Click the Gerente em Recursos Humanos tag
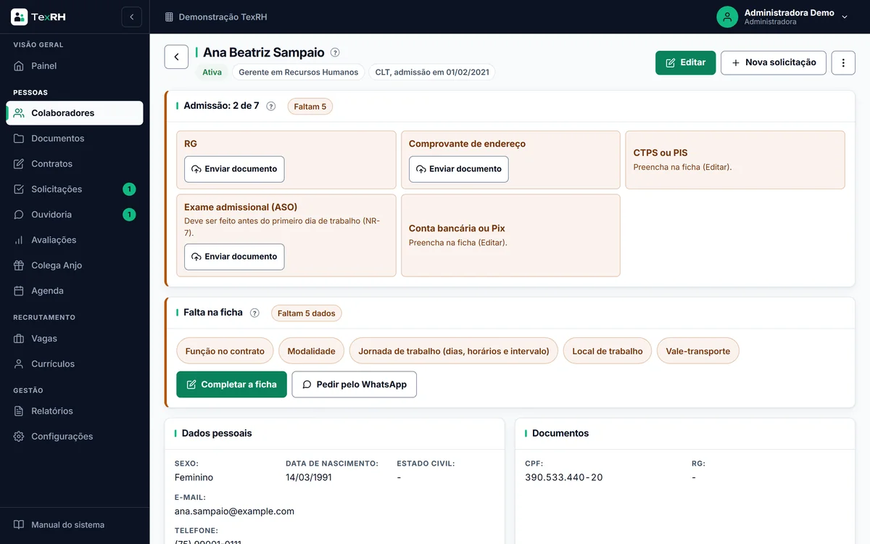Image resolution: width=870 pixels, height=544 pixels. click(299, 73)
